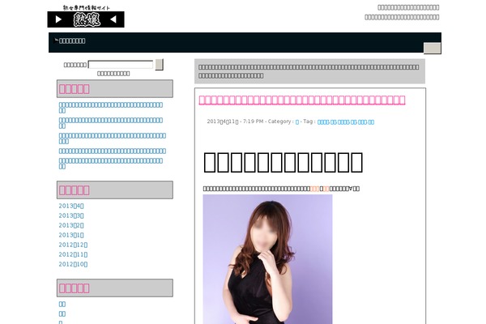Screen dimensions: 486x324
Task: Click the sidebar search text field
Action: pos(121,65)
